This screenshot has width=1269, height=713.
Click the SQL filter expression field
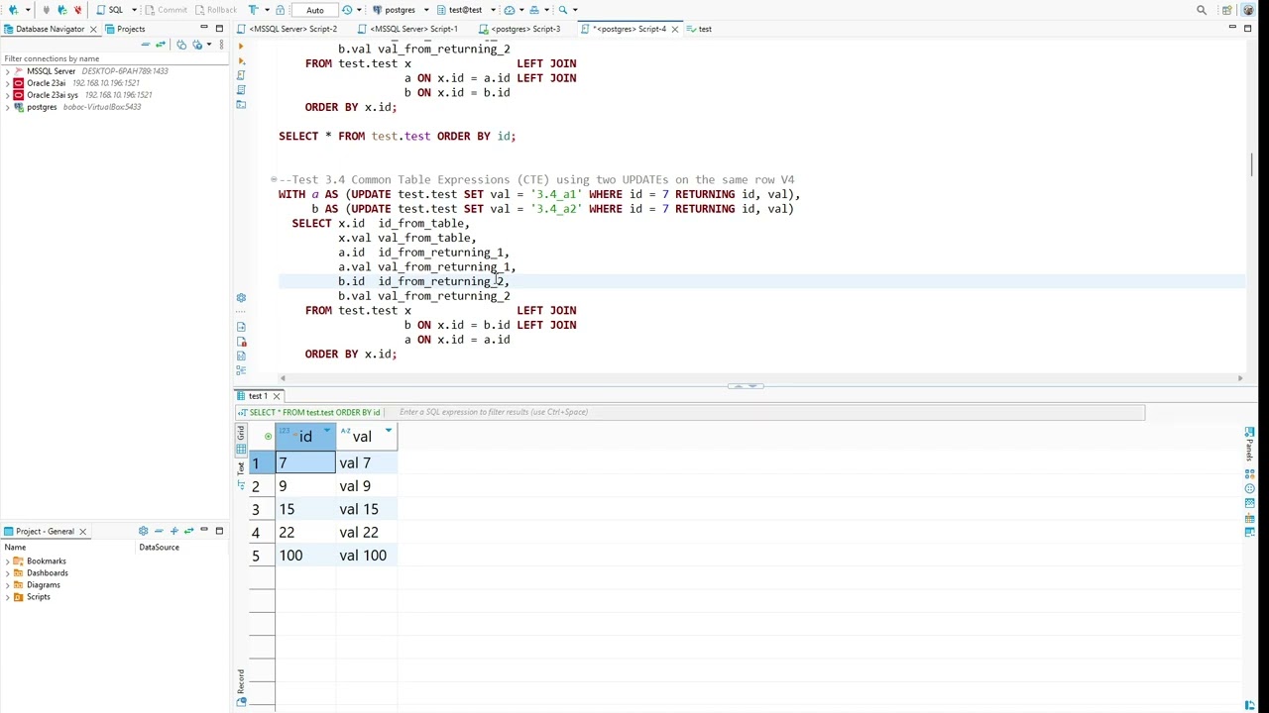tap(769, 412)
